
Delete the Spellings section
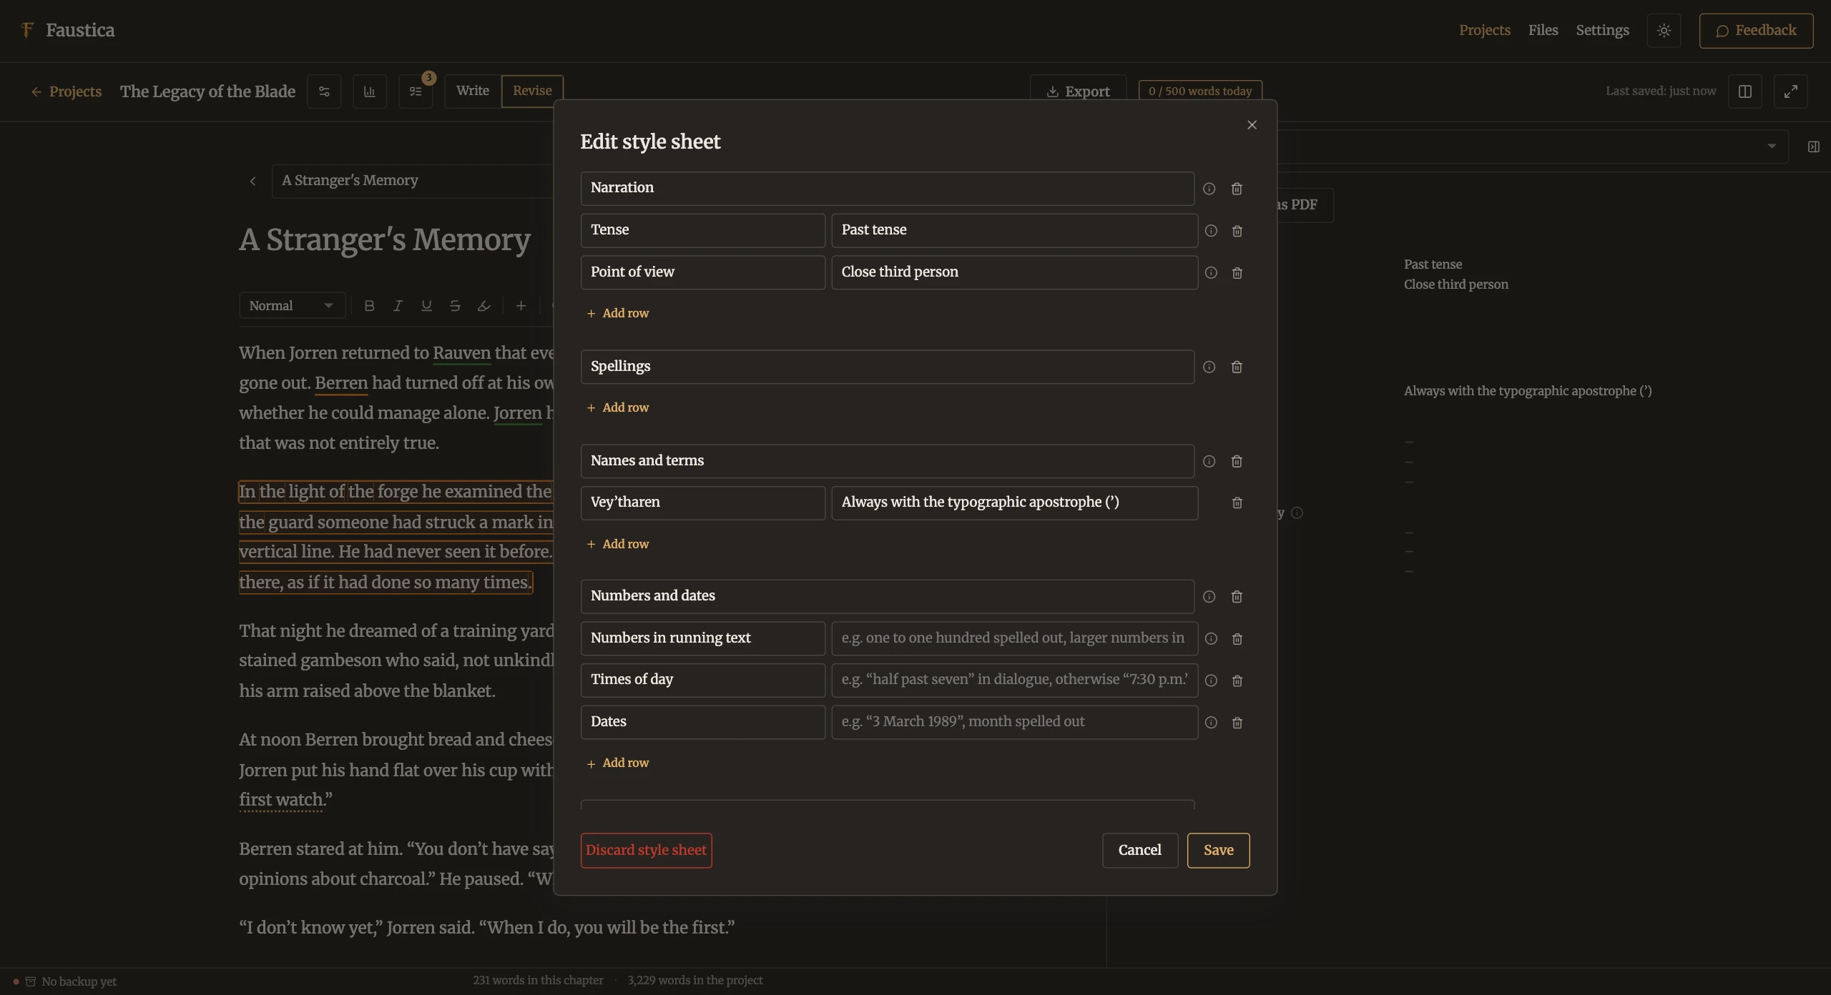[x=1237, y=367]
